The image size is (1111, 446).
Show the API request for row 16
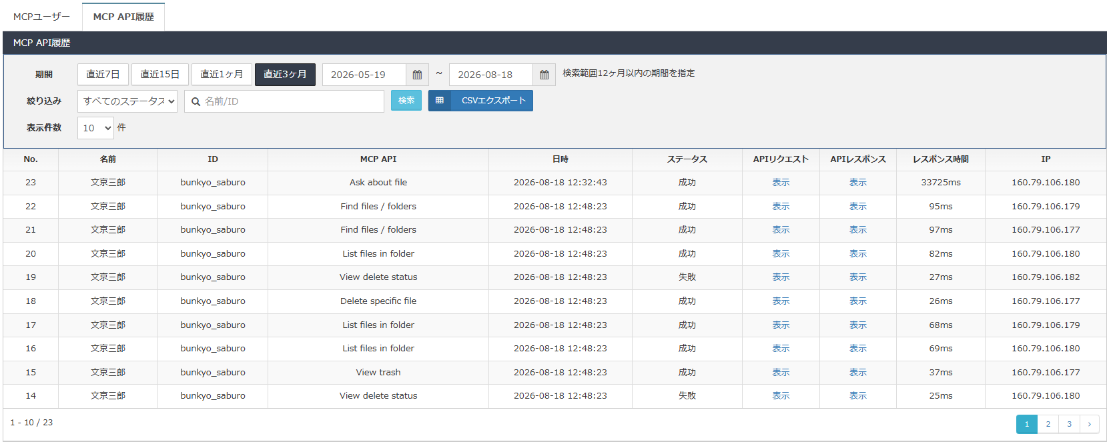(781, 349)
